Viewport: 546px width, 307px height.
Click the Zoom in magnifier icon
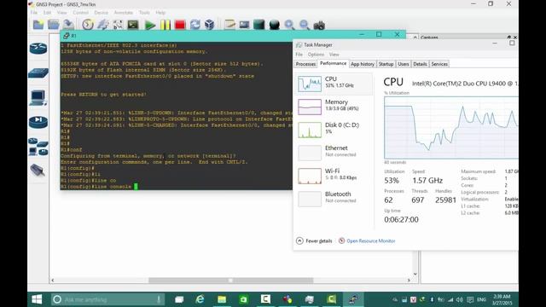coord(289,25)
